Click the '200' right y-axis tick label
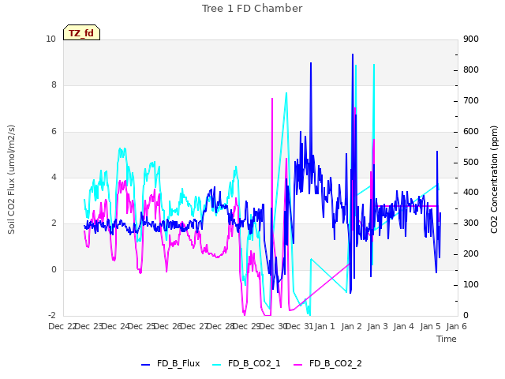 click(x=471, y=254)
